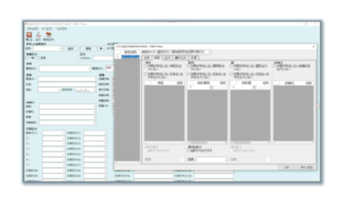Click the black down-arrow button beside 更新
The width and height of the screenshot is (347, 206).
coord(101,48)
